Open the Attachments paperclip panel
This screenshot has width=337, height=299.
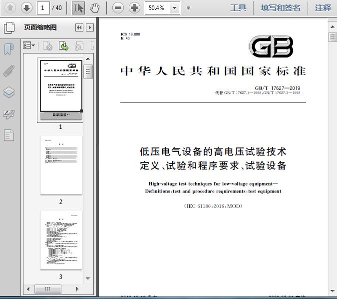click(9, 70)
